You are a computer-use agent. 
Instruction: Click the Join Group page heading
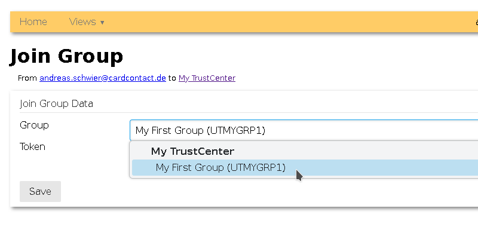[x=66, y=56]
